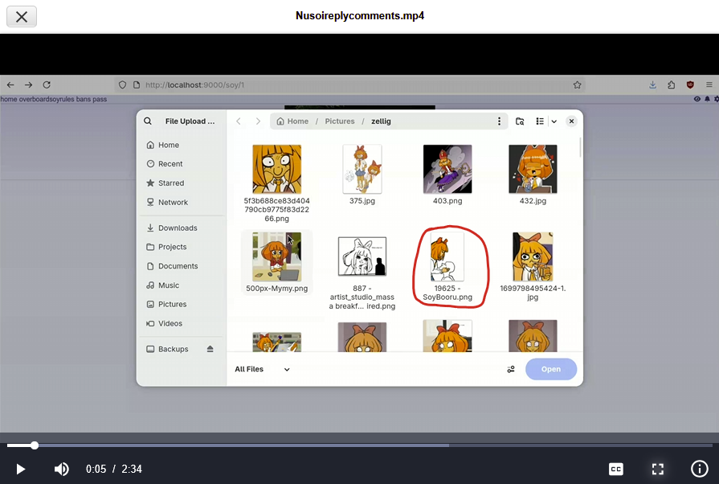Open the browser downloads icon

coord(652,84)
